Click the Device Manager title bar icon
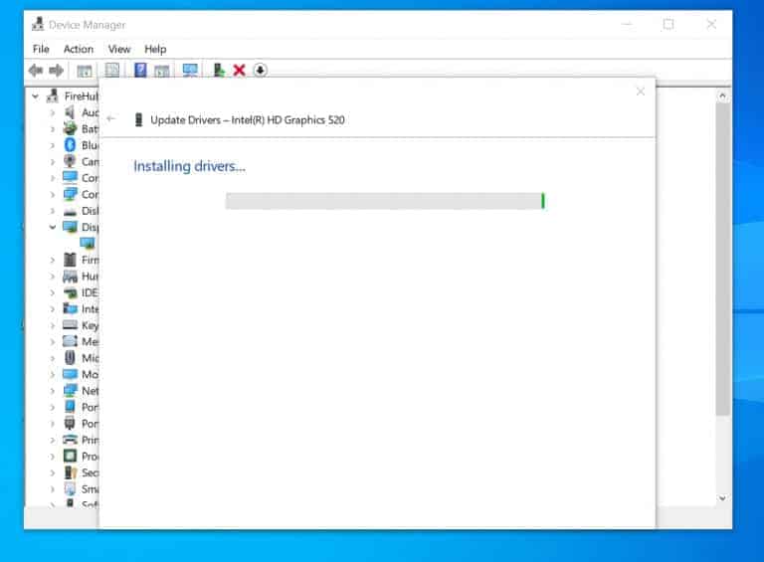This screenshot has height=562, width=764. (38, 24)
